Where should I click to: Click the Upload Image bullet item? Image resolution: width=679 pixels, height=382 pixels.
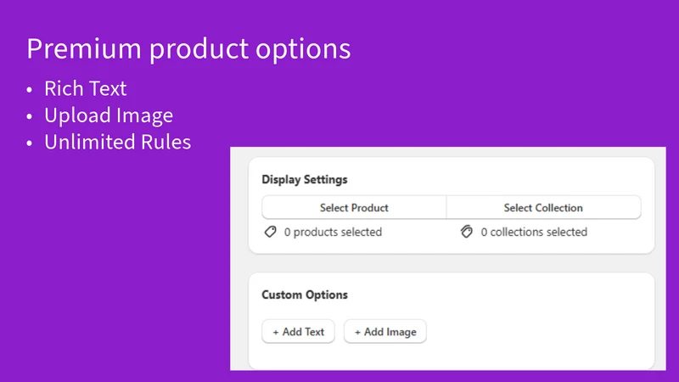[109, 115]
